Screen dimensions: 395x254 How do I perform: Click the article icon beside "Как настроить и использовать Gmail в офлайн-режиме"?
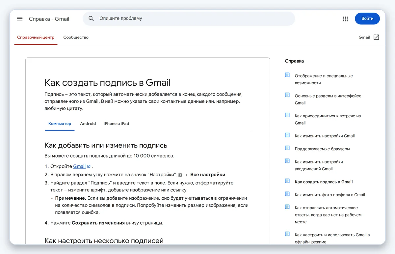coord(287,234)
